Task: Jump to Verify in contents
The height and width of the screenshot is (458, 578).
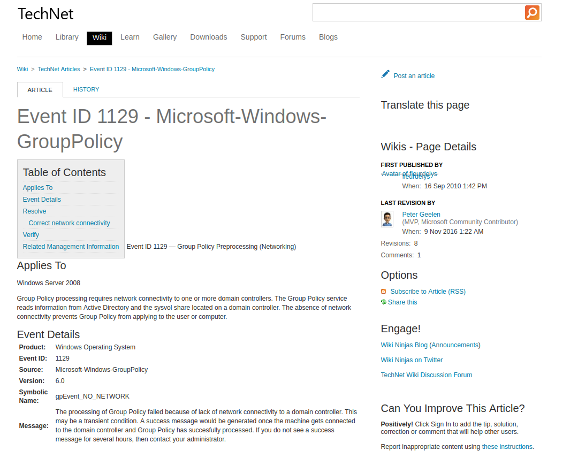Action: coord(31,235)
